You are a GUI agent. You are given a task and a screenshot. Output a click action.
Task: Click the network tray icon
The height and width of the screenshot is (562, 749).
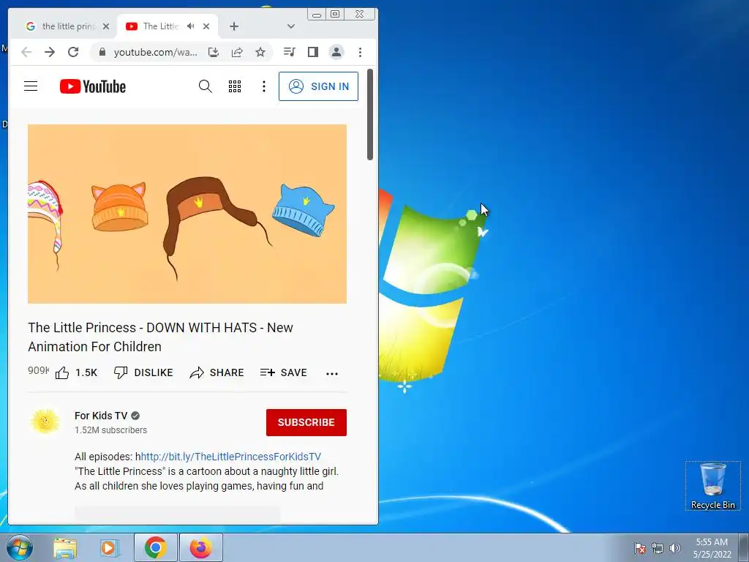point(658,548)
